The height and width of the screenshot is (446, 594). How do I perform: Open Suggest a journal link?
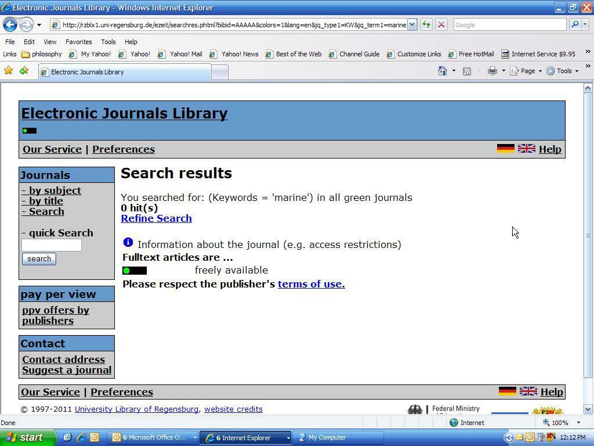[x=67, y=370]
